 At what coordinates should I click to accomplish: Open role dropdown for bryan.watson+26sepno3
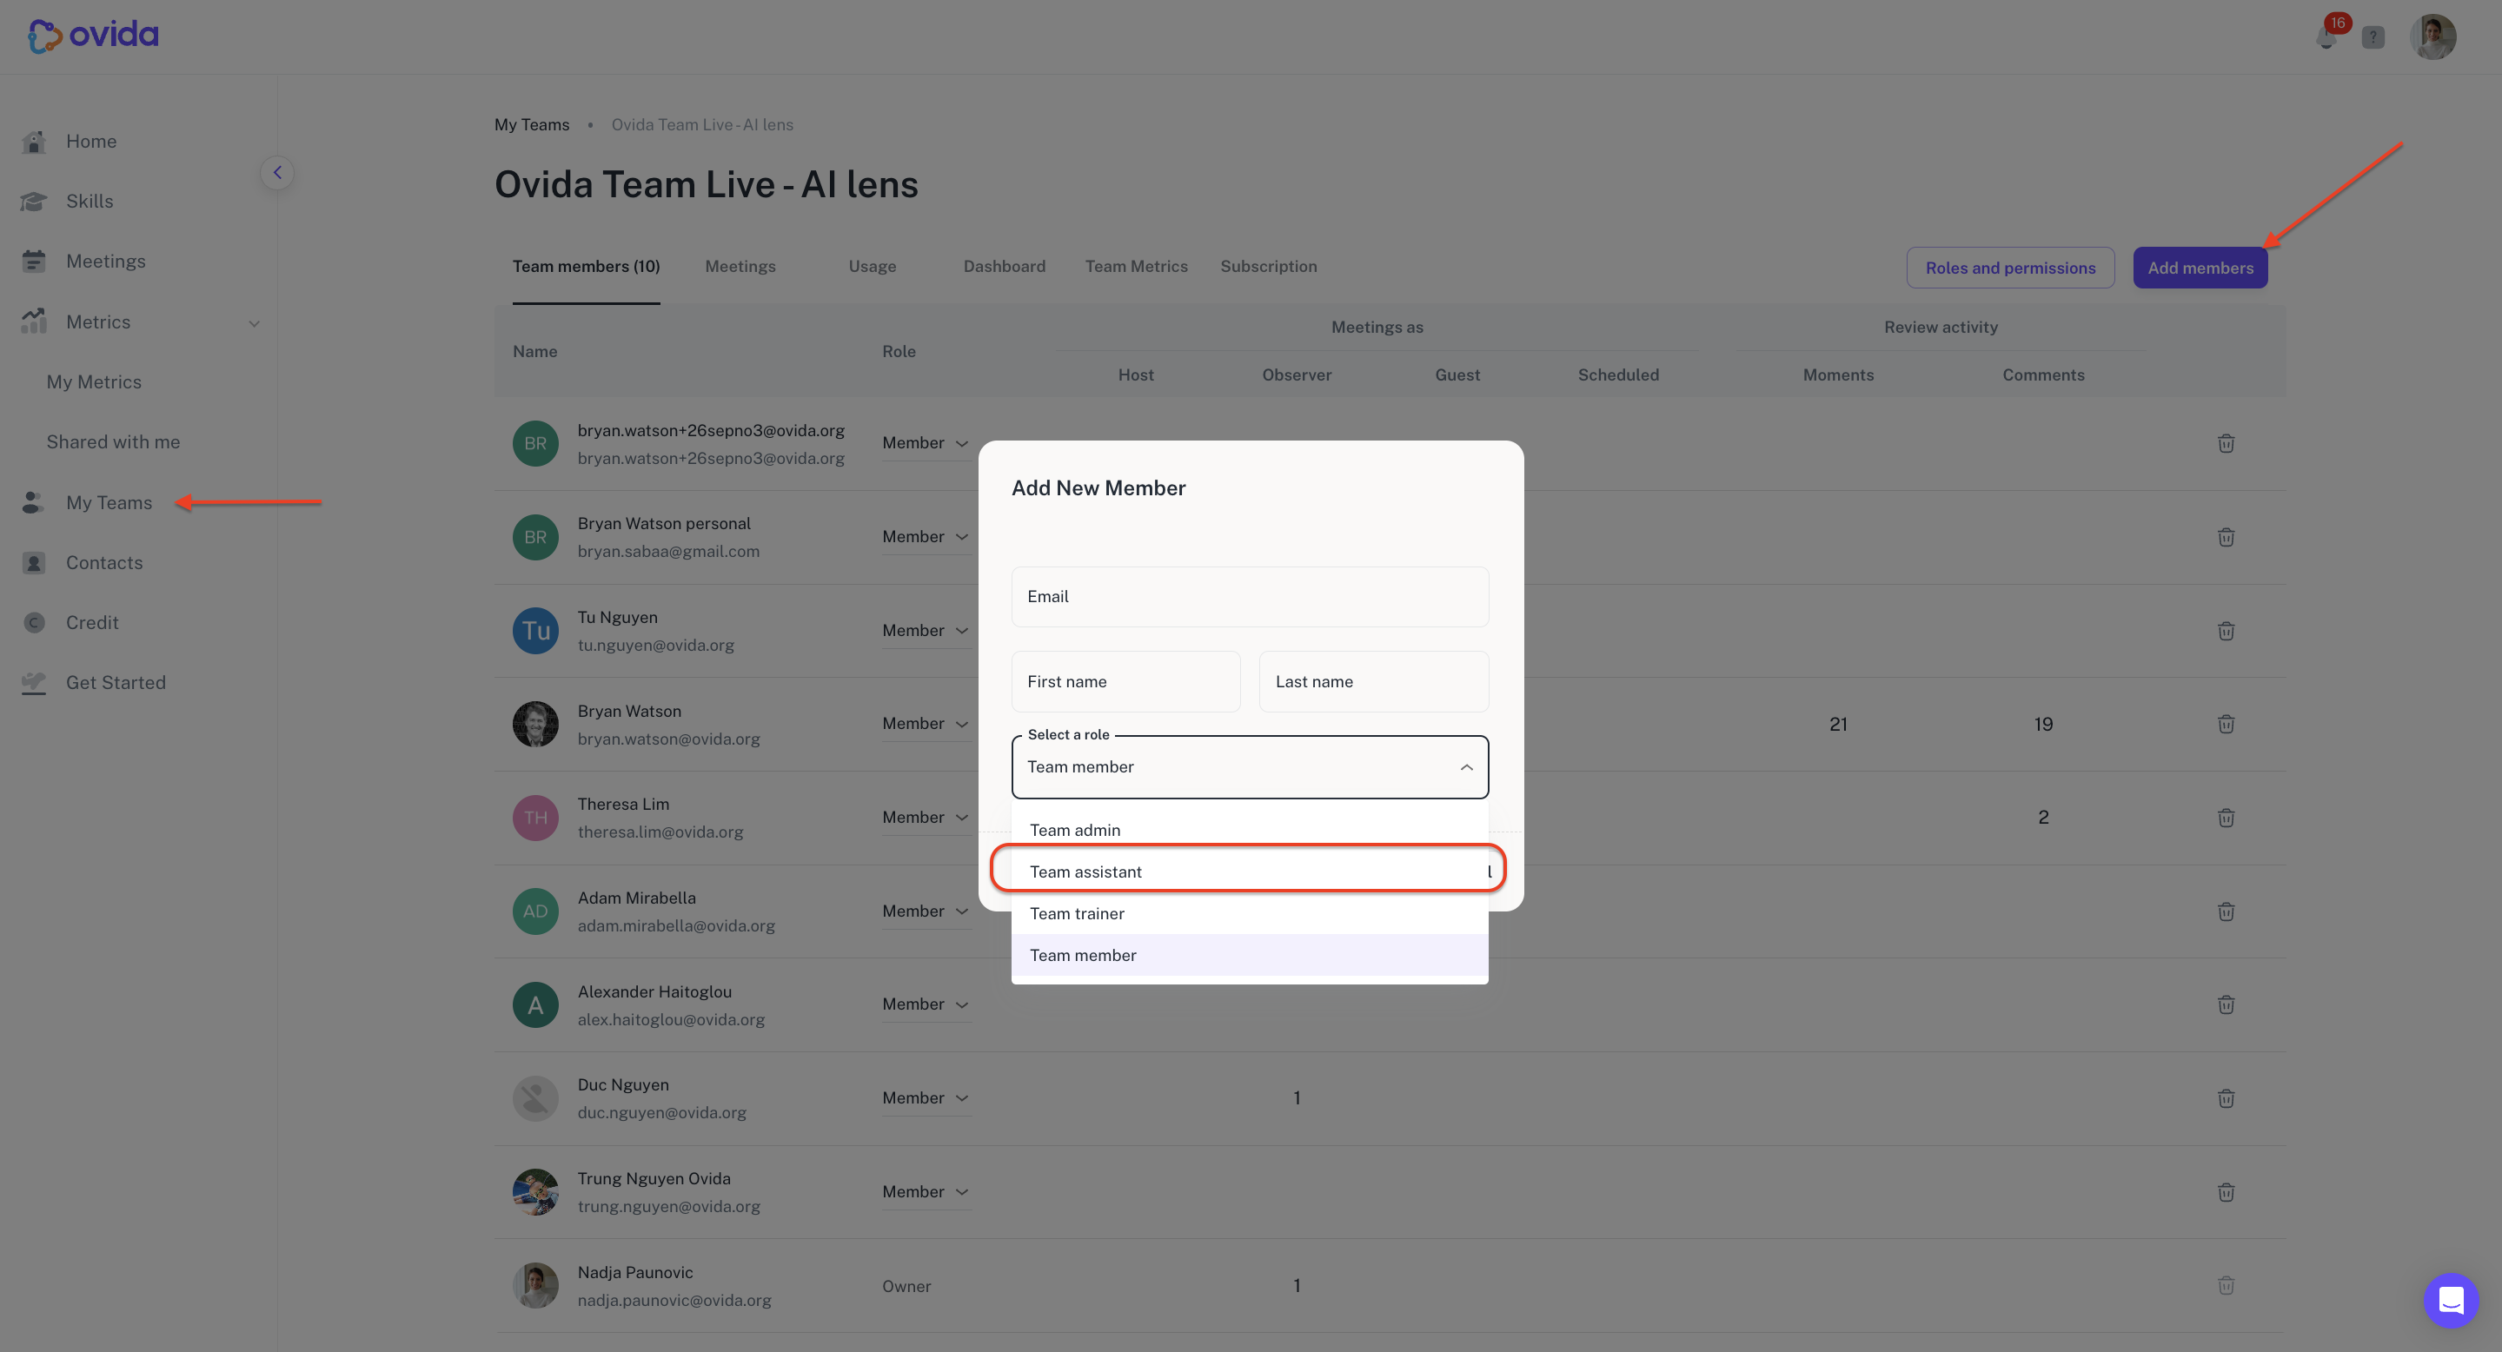pyautogui.click(x=926, y=443)
